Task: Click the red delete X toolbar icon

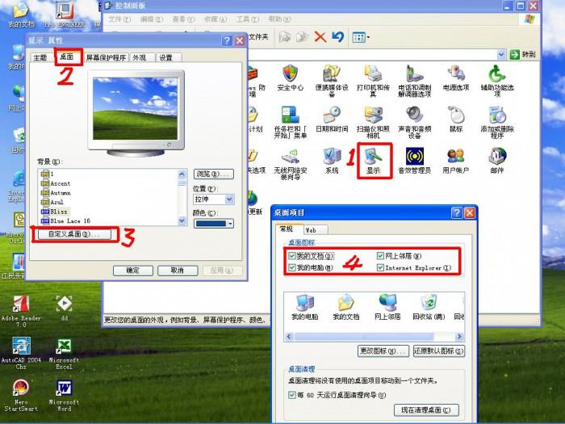Action: click(x=320, y=37)
